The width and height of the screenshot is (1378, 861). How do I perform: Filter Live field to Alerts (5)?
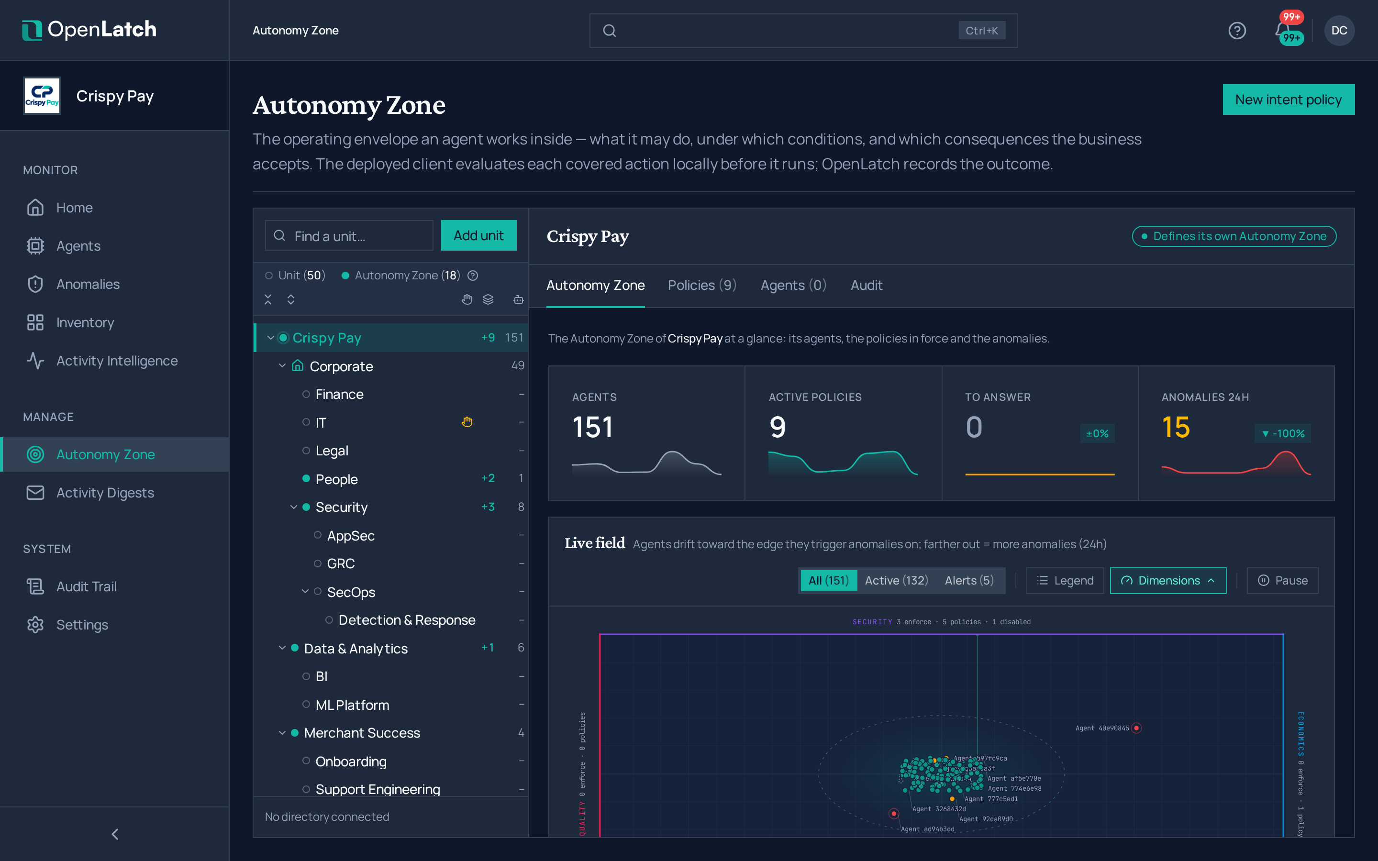pos(969,580)
